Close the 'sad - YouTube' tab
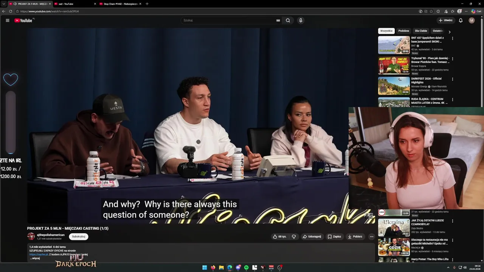484x272 pixels. click(x=95, y=4)
